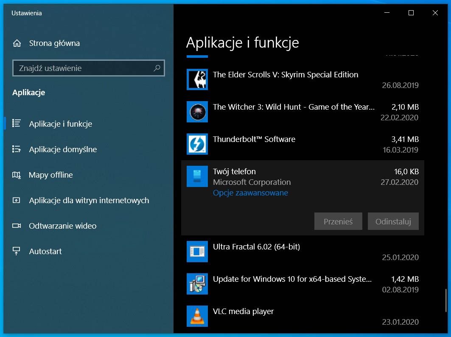
Task: Click the Mapy offline map icon
Action: point(17,175)
